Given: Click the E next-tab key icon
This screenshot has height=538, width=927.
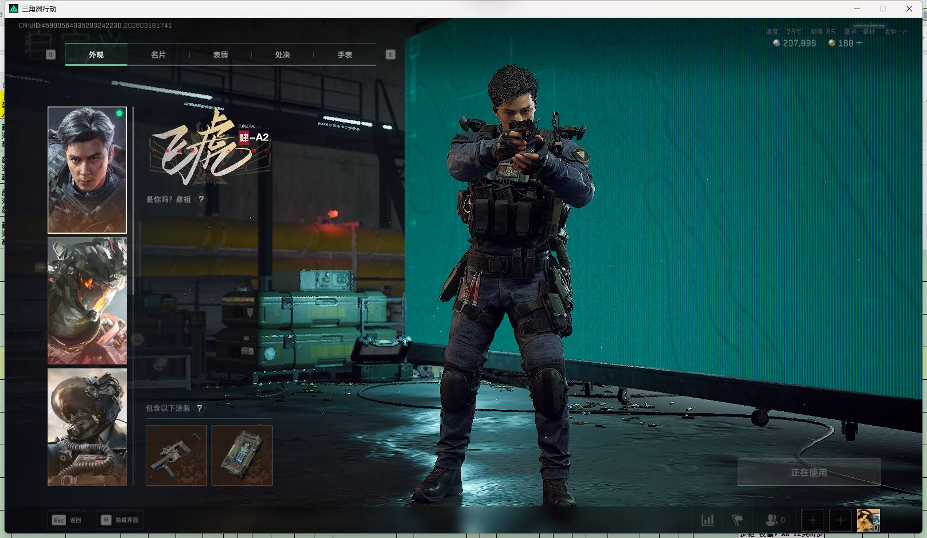Looking at the screenshot, I should pos(391,54).
